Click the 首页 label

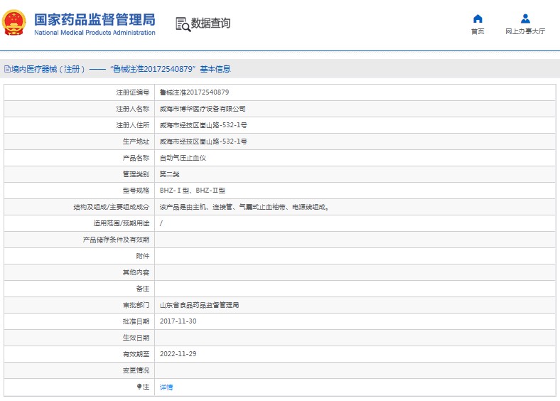(x=478, y=31)
